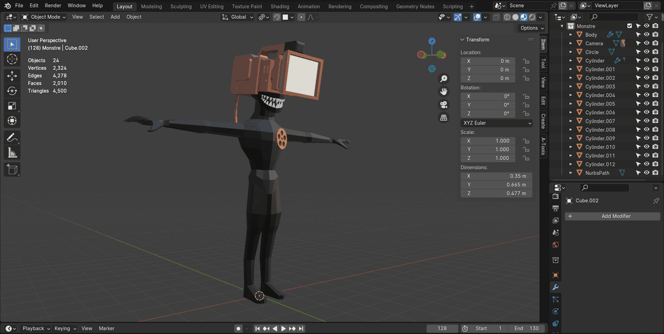Select the Rotate tool in the toolbar

point(12,91)
